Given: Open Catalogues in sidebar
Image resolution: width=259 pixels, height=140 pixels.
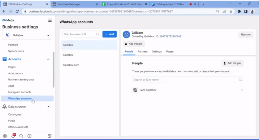Looking at the screenshot, I should pos(15,114).
